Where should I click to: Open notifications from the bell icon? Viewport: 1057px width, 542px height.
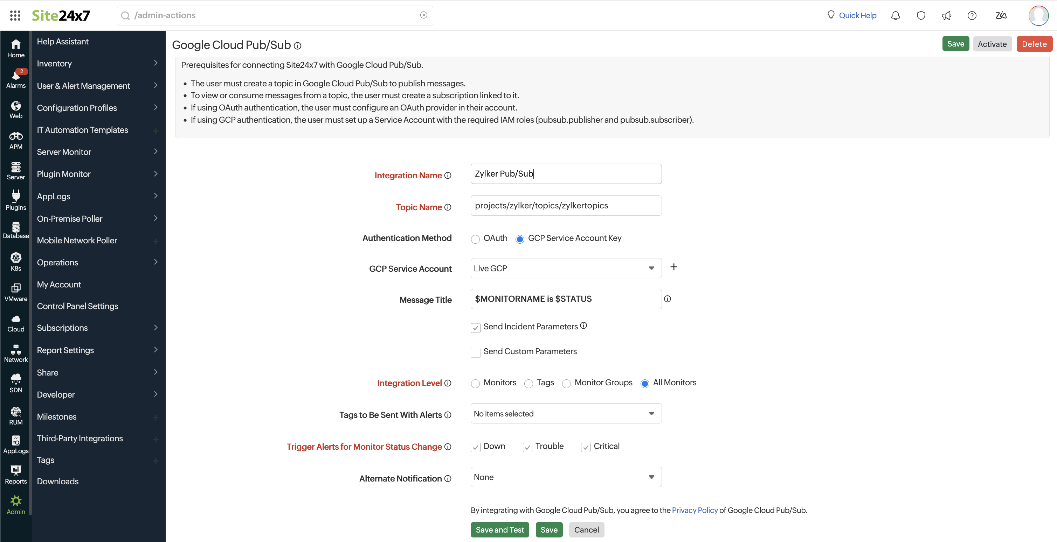pyautogui.click(x=895, y=15)
